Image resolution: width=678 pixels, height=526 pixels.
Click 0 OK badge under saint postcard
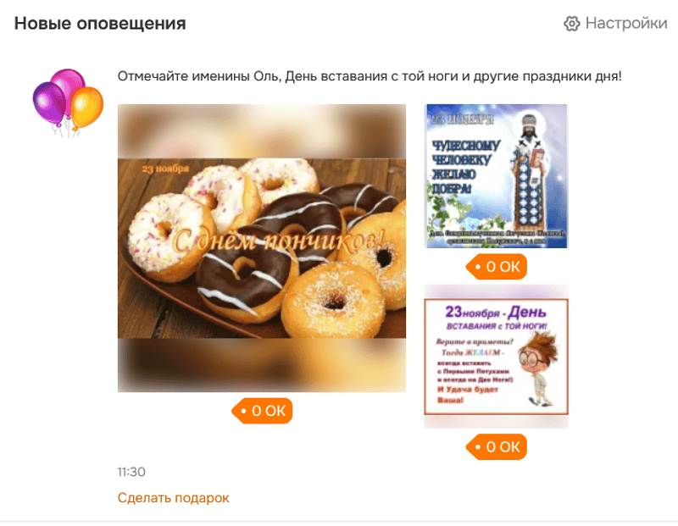coord(497,267)
